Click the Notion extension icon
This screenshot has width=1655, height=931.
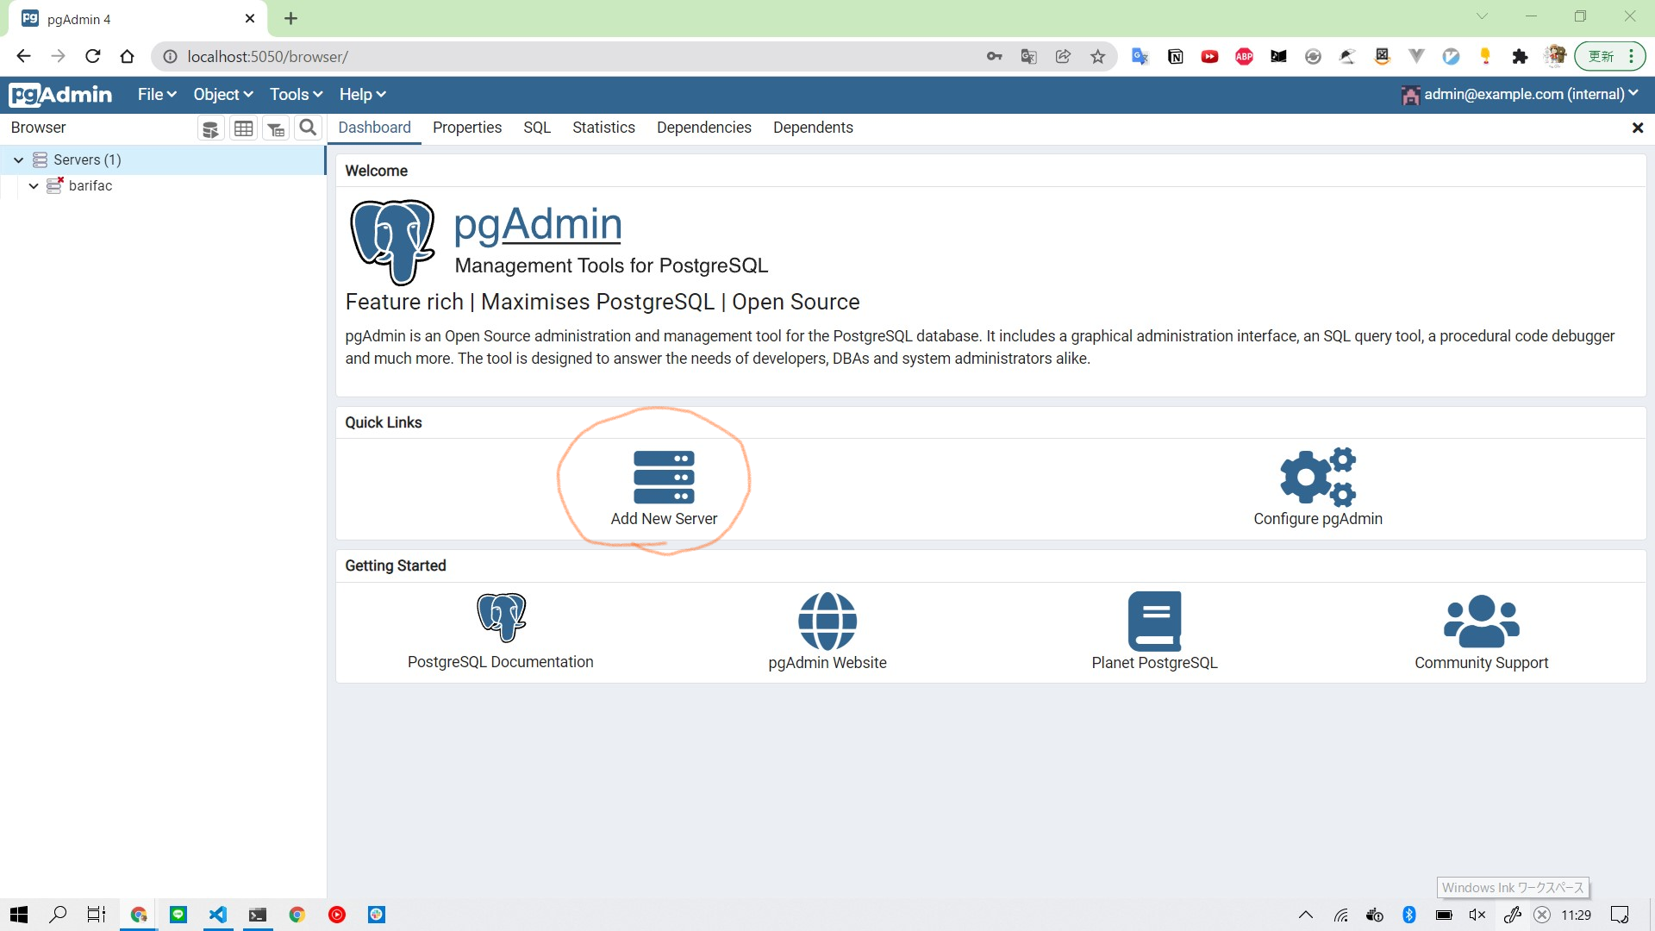[1175, 57]
